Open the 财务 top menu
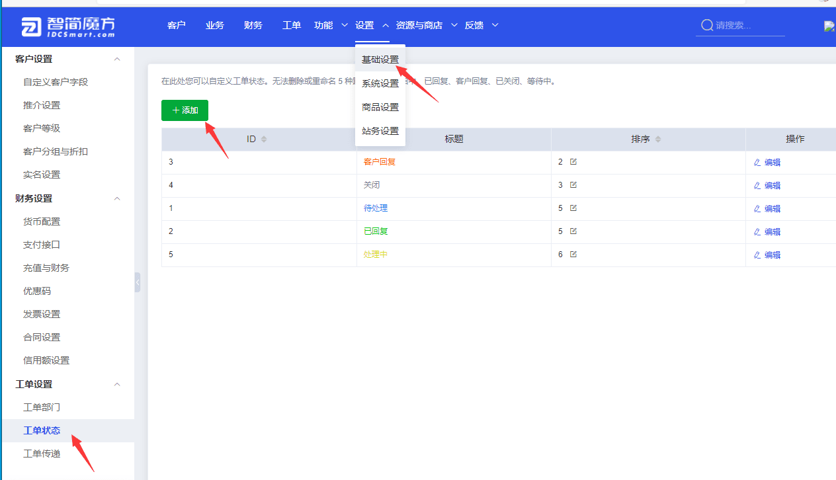 tap(253, 25)
